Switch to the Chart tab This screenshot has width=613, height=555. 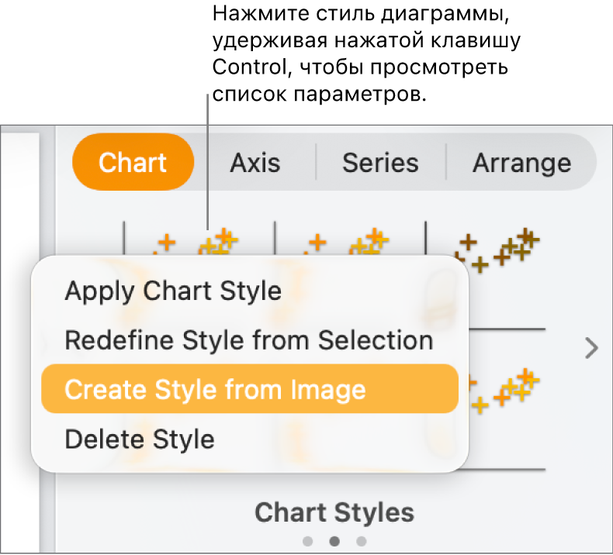click(133, 163)
